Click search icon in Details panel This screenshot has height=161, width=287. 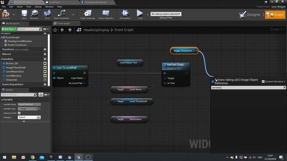point(35,94)
